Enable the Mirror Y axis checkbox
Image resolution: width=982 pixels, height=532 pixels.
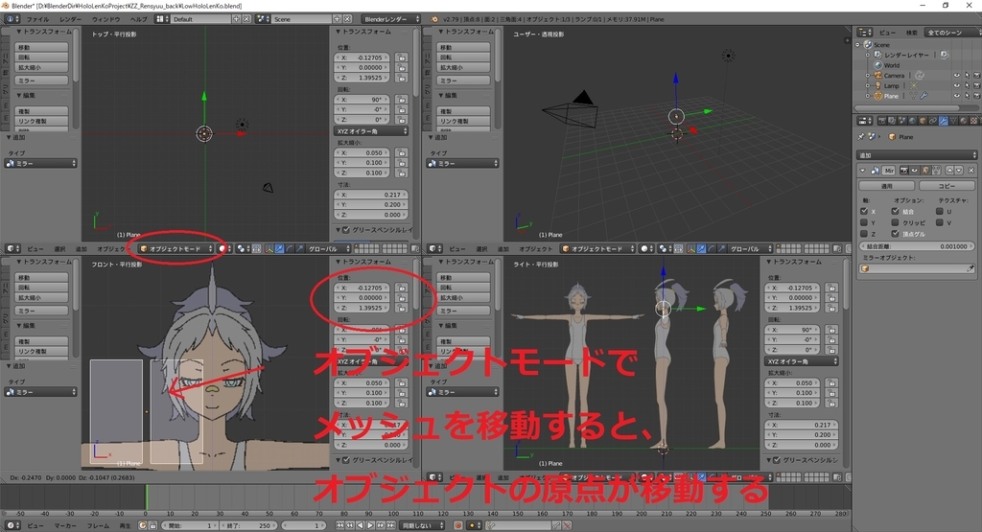(864, 222)
